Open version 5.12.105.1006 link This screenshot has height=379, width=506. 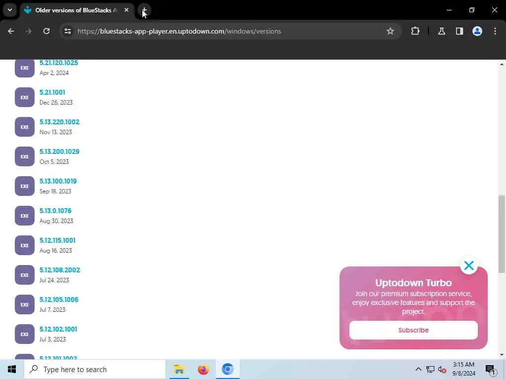(x=59, y=300)
